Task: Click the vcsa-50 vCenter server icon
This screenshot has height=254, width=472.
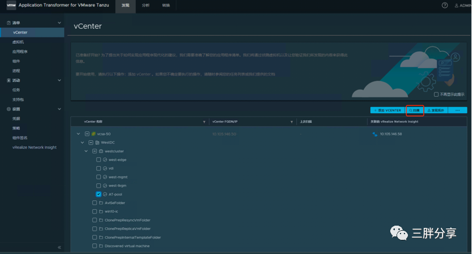Action: 94,134
